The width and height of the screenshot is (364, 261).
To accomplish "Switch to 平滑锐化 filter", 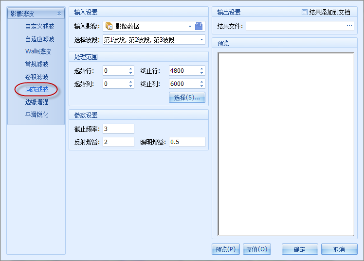I will tap(37, 115).
